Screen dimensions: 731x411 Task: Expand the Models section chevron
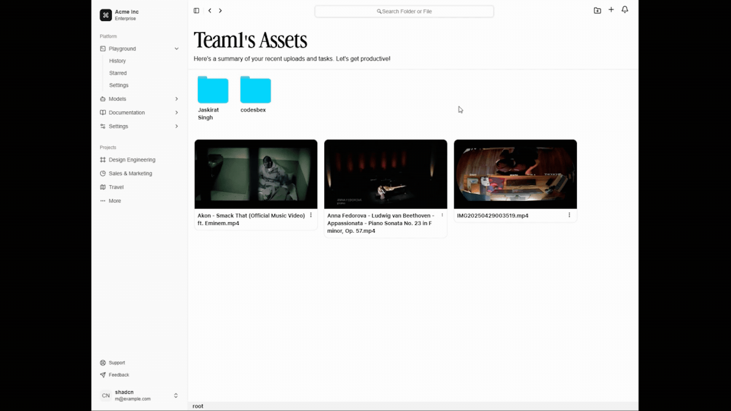point(177,99)
